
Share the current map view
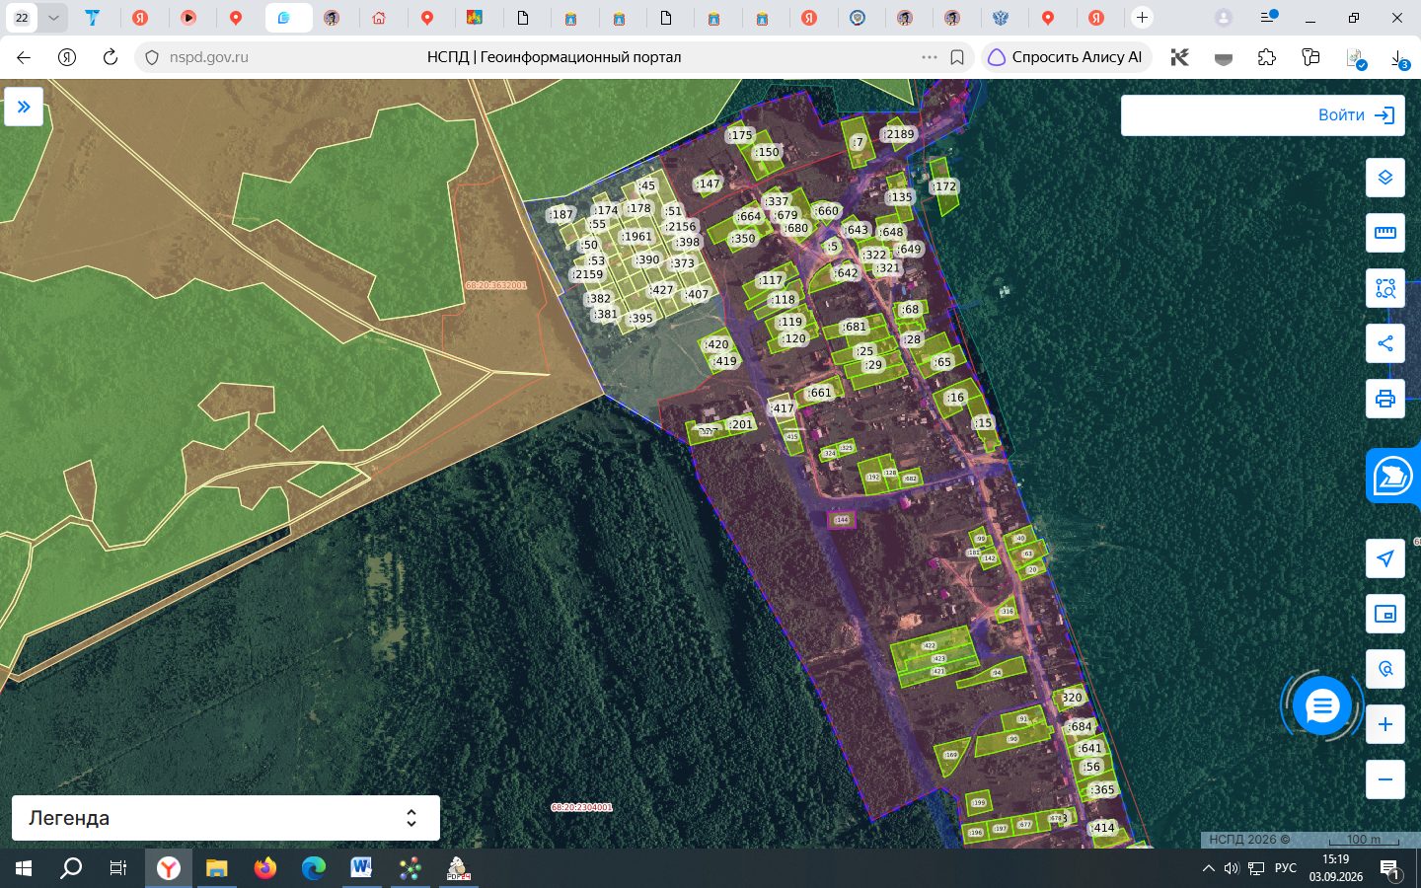pos(1385,343)
